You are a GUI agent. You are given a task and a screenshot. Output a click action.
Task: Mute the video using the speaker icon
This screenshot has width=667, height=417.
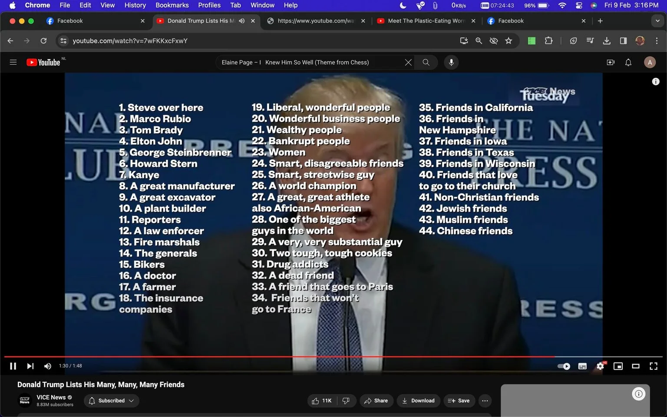48,366
